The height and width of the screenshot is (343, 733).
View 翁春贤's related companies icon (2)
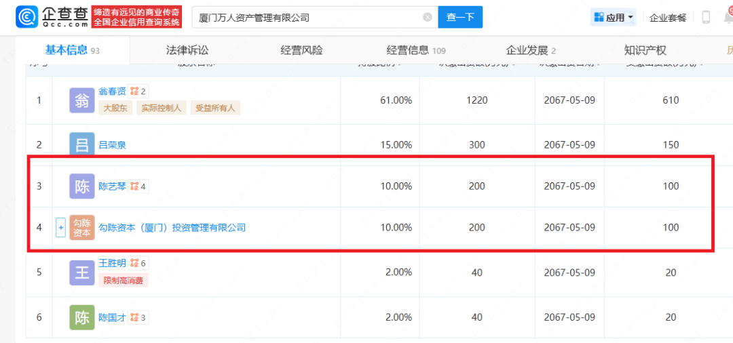point(139,91)
